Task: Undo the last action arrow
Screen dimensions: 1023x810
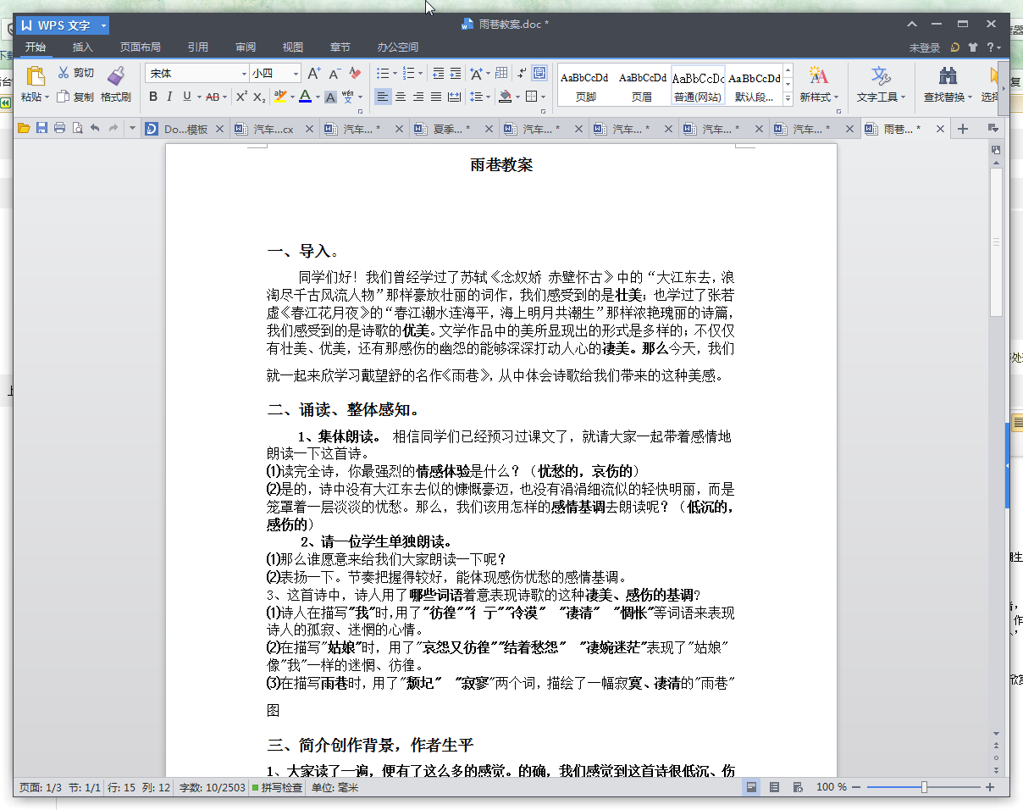Action: (95, 129)
